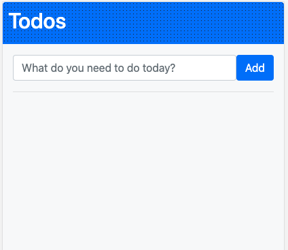Click the Add button
Viewport: 288px width, 250px height.
pyautogui.click(x=255, y=68)
